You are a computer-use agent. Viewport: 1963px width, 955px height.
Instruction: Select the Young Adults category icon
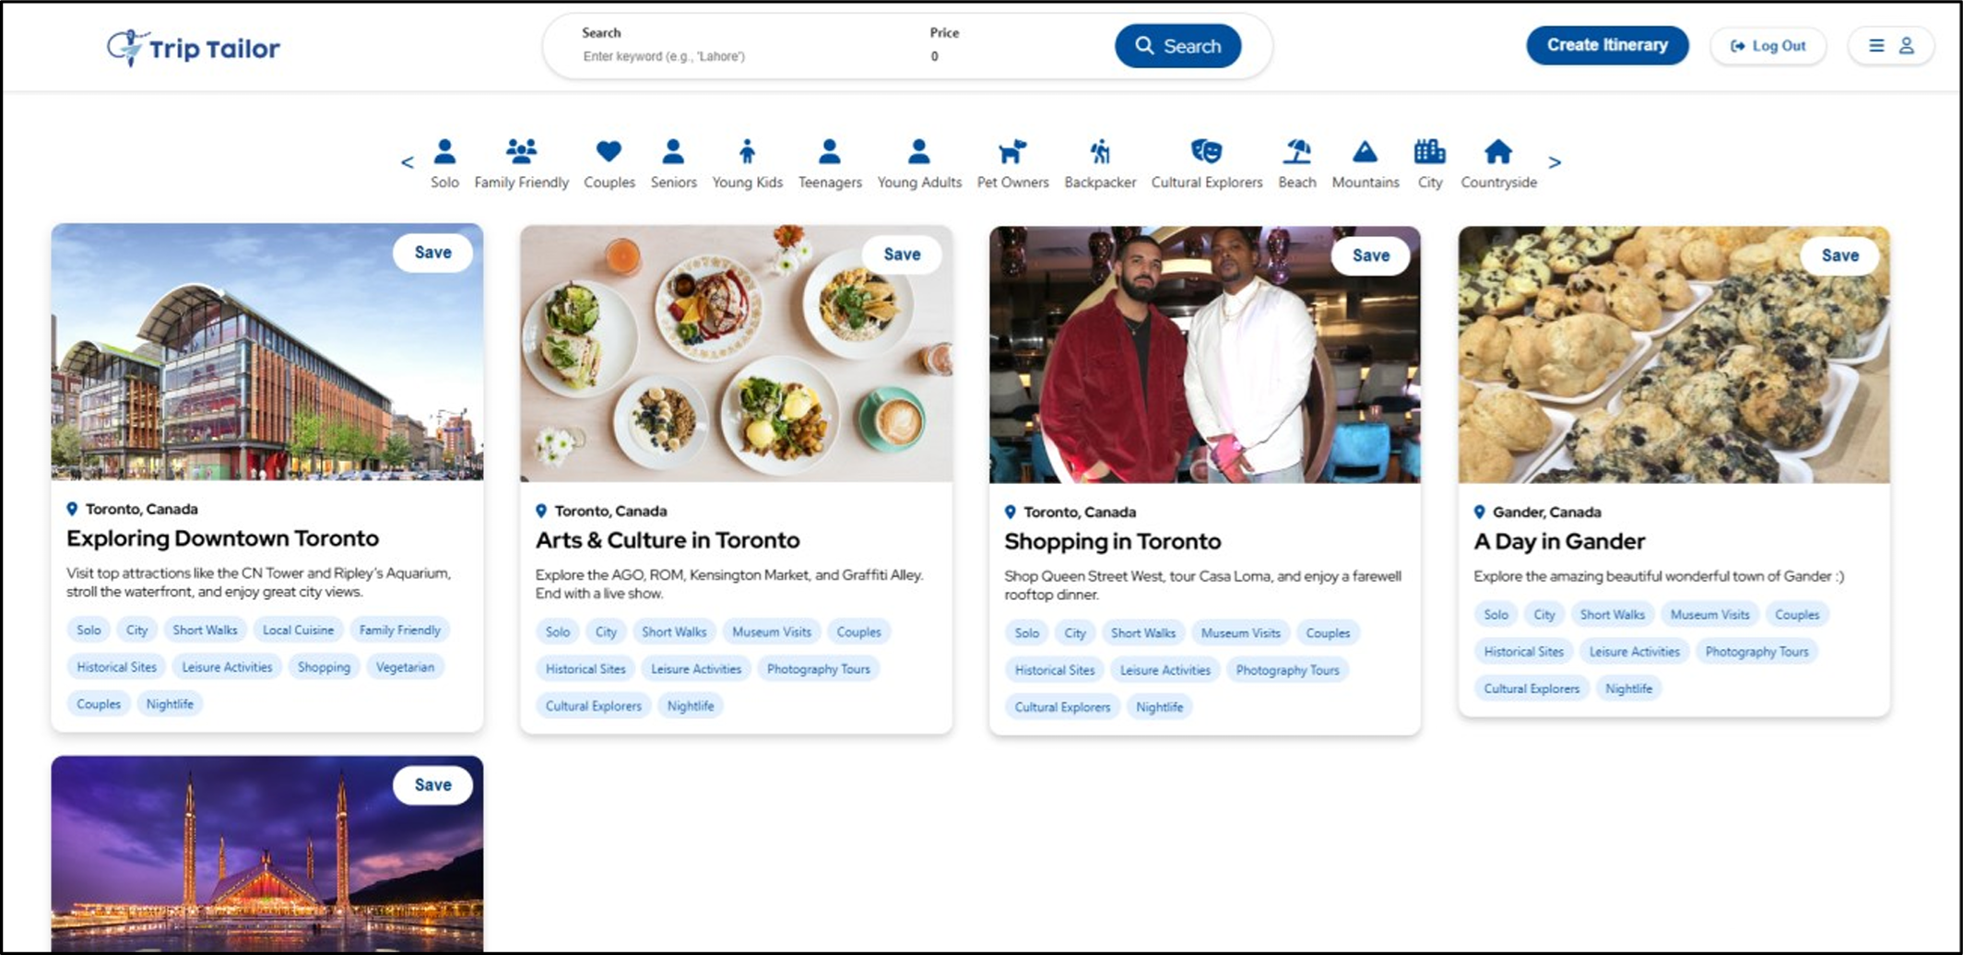click(x=919, y=151)
